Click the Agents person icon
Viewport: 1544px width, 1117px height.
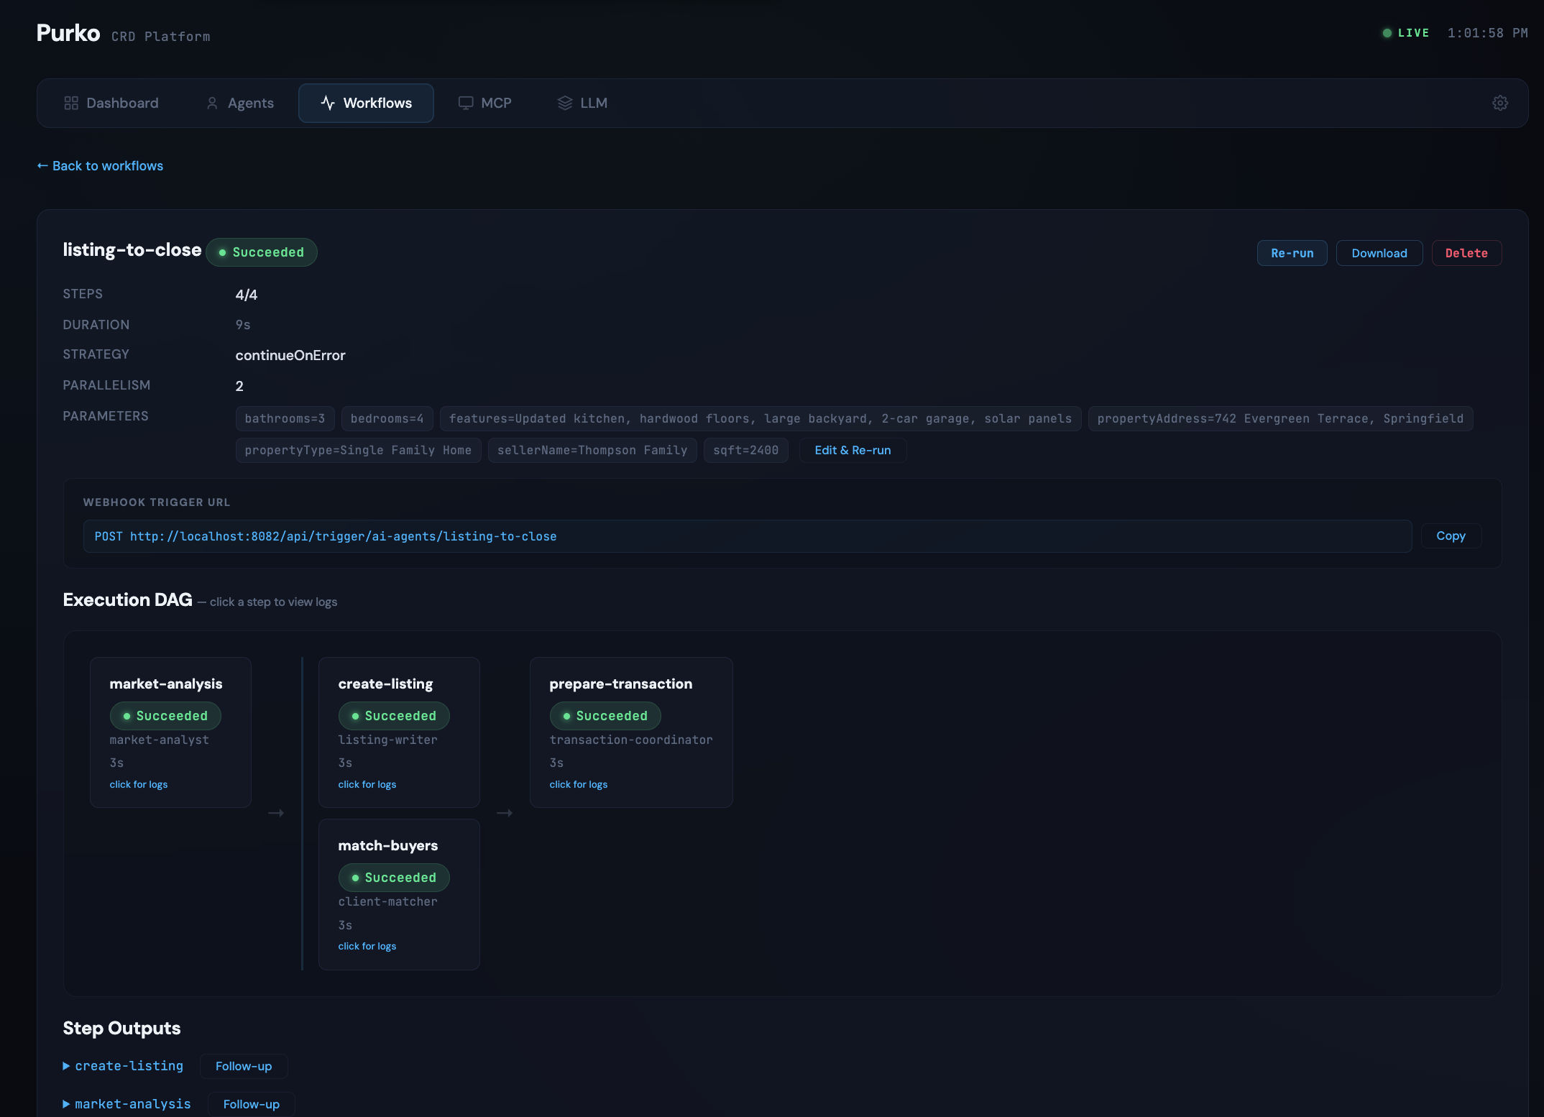[x=212, y=103]
